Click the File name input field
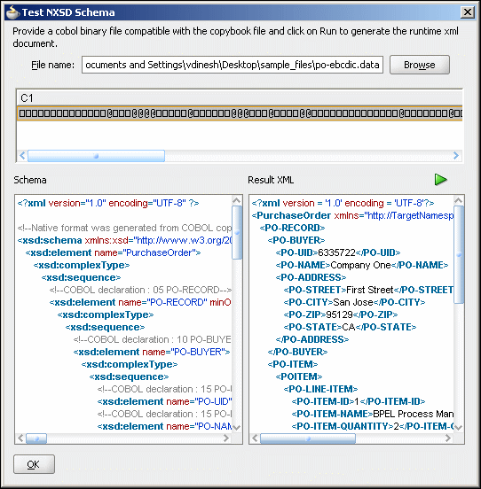 click(232, 65)
